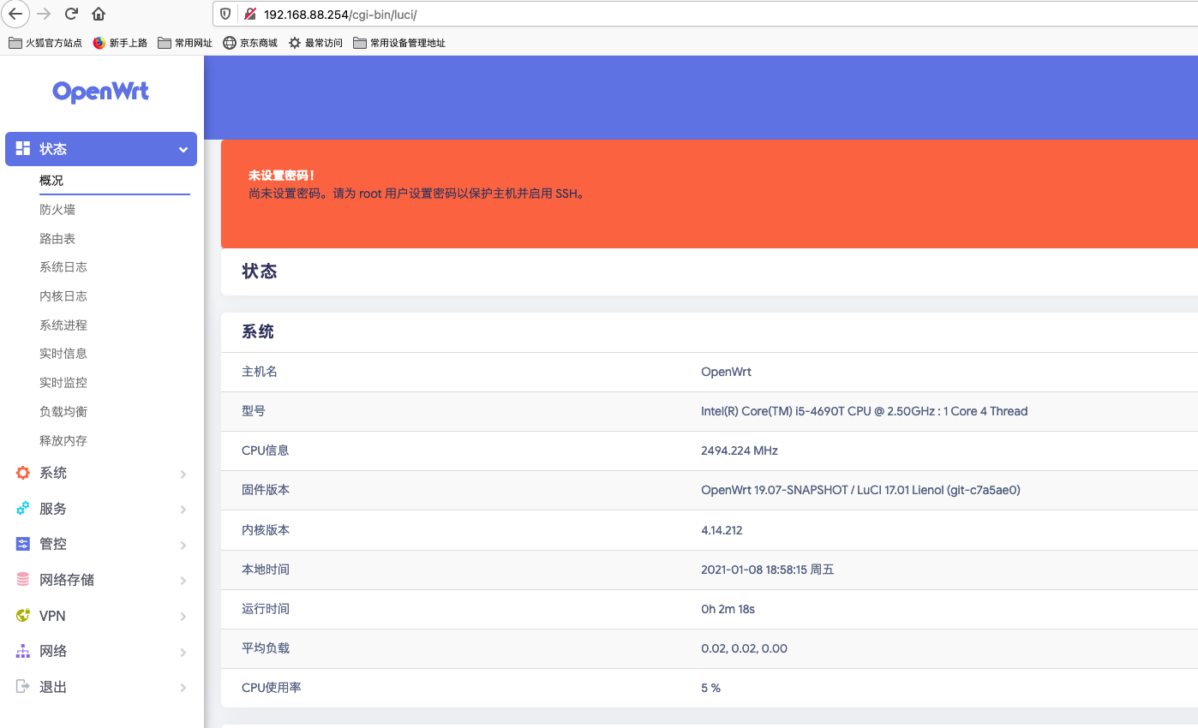Viewport: 1198px width, 728px height.
Task: Click the Firefox icon of 新手上路 bookmark
Action: [99, 43]
